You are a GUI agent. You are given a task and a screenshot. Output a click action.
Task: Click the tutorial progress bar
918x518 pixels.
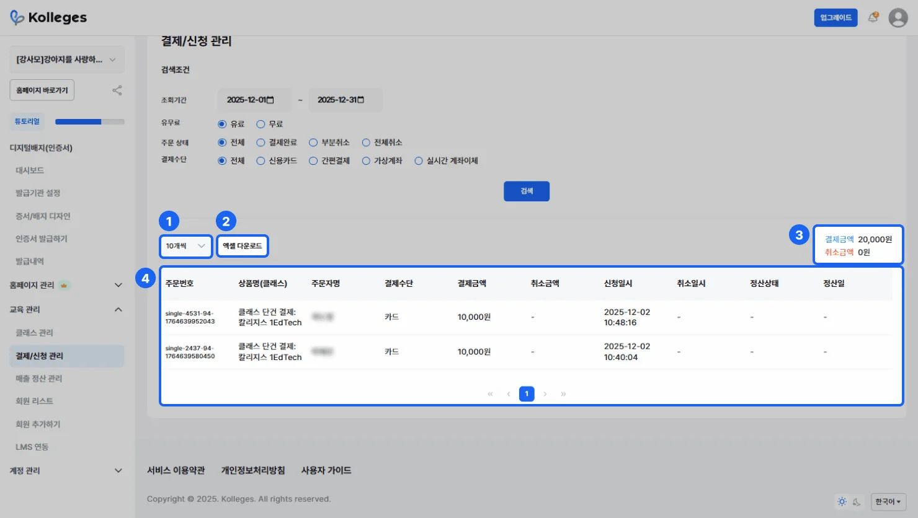click(x=89, y=122)
